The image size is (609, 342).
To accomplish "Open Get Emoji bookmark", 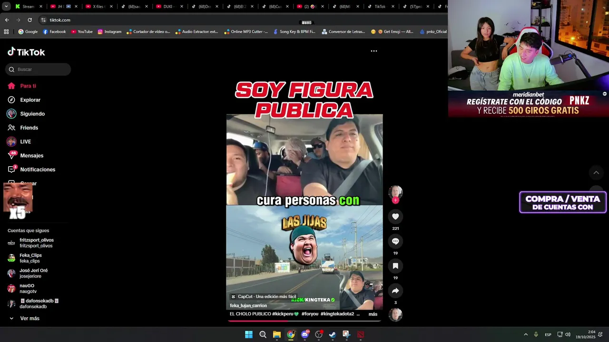I will coord(392,32).
